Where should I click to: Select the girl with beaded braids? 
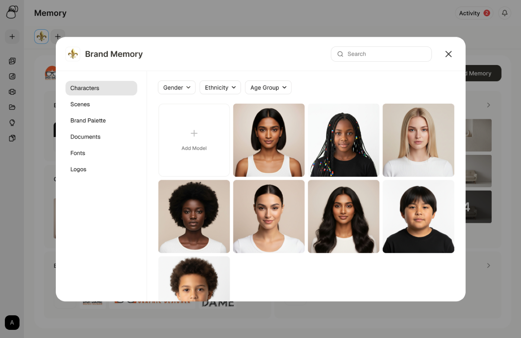343,140
